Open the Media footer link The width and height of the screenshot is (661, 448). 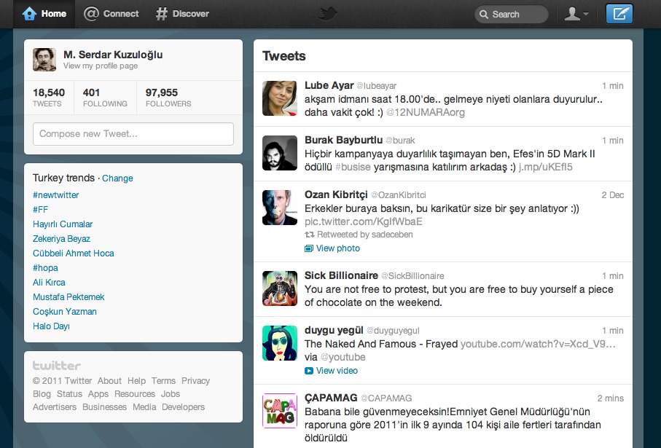(144, 407)
